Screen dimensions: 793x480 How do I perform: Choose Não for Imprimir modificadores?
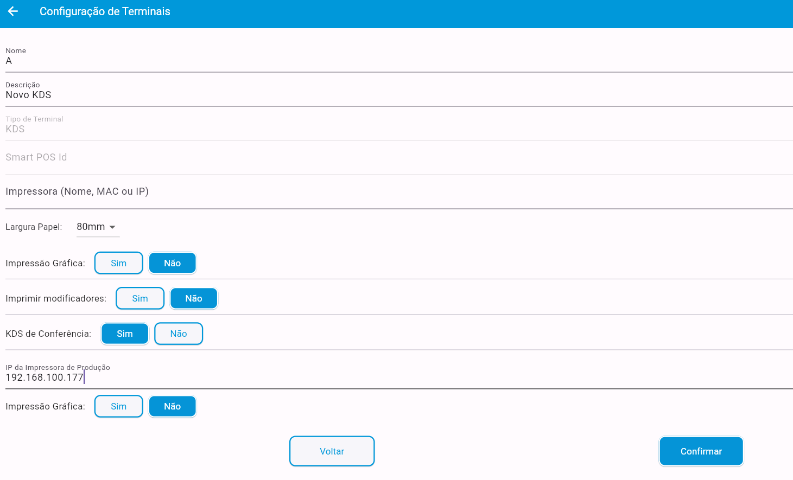(193, 298)
